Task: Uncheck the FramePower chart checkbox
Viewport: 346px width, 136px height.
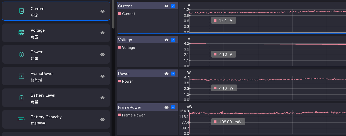Action: click(173, 107)
